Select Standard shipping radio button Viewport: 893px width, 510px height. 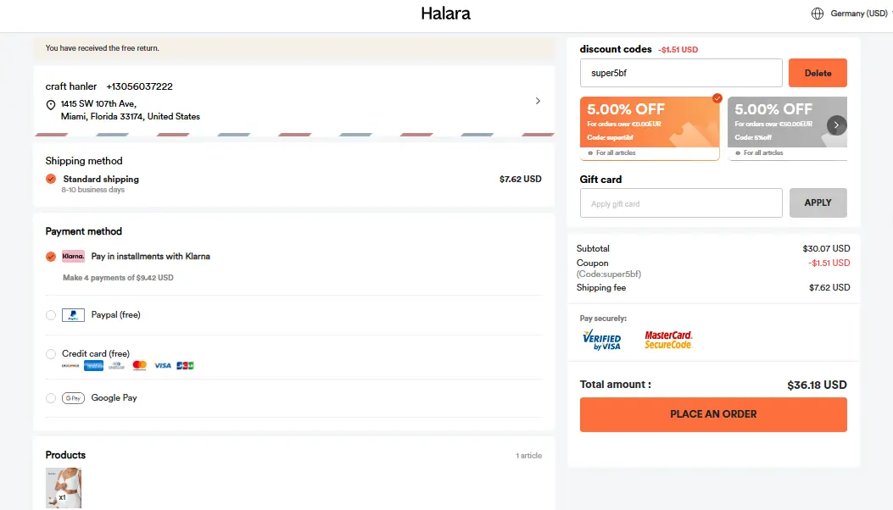[51, 179]
